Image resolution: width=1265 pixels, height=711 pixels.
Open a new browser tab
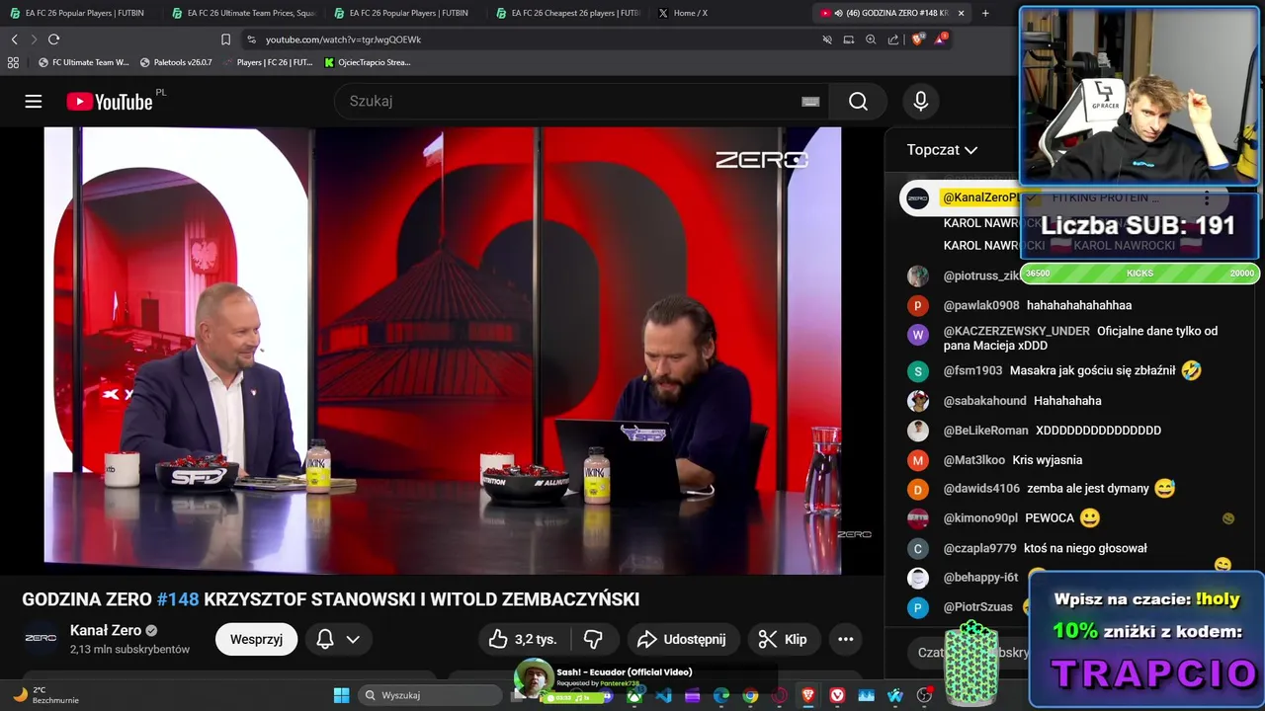click(x=985, y=13)
